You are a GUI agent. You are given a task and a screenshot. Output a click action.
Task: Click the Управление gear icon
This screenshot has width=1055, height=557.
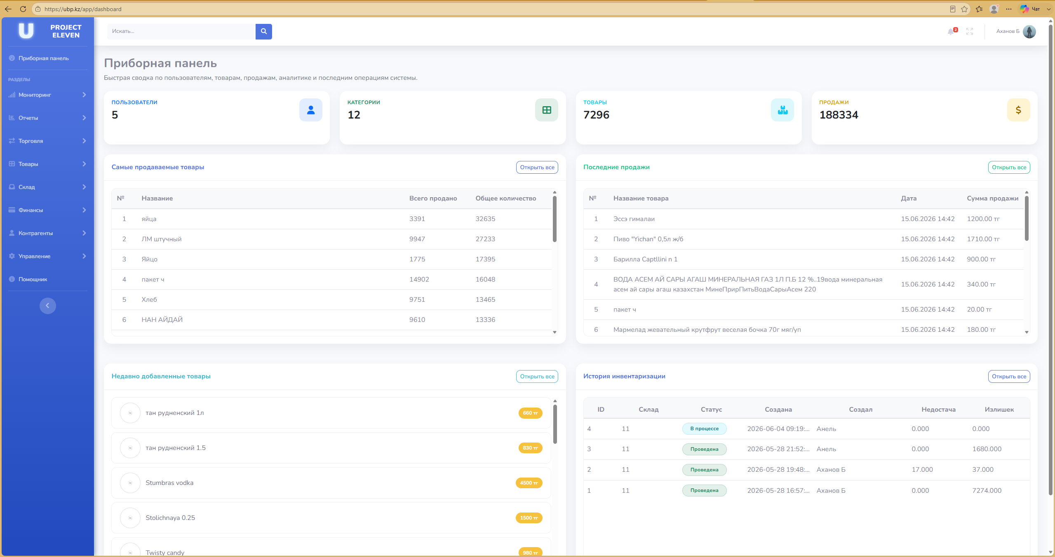[x=12, y=256]
